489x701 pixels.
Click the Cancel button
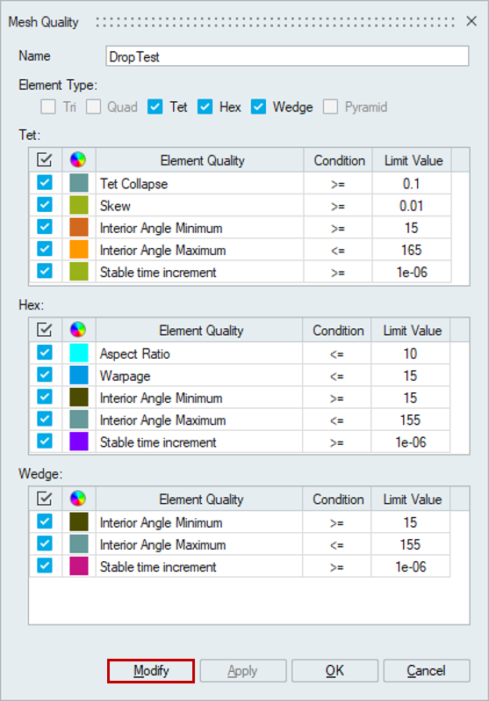click(x=426, y=670)
